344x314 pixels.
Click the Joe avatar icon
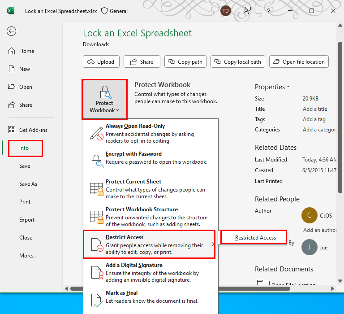click(310, 247)
